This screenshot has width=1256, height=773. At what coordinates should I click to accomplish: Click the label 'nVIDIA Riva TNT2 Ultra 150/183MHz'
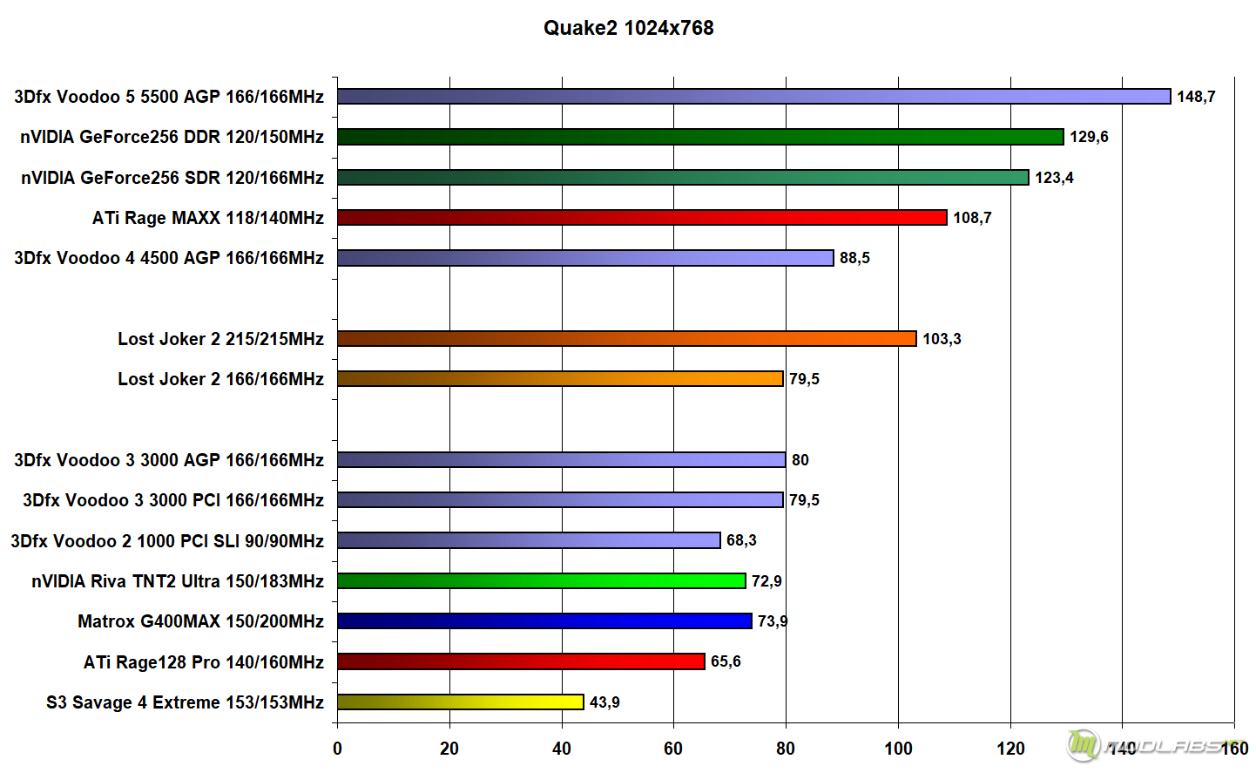pyautogui.click(x=178, y=581)
